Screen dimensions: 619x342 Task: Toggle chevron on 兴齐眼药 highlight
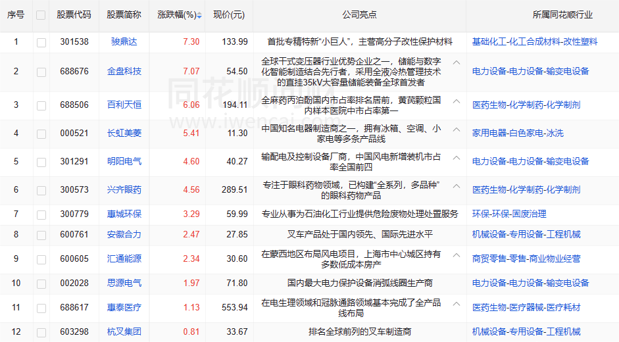tap(457, 186)
